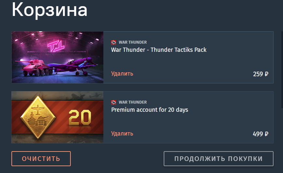The height and width of the screenshot is (173, 283).
Task: Click the neon TL logo sign
Action: pos(56,46)
